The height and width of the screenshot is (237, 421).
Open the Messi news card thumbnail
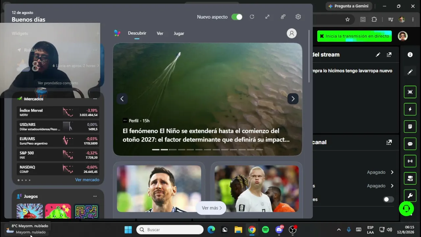pos(159,189)
